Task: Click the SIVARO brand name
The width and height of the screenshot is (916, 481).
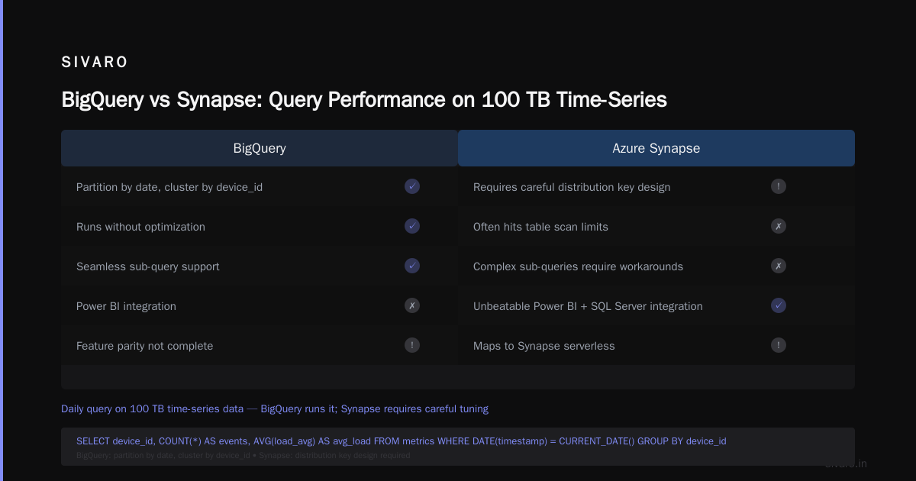Action: pyautogui.click(x=95, y=63)
